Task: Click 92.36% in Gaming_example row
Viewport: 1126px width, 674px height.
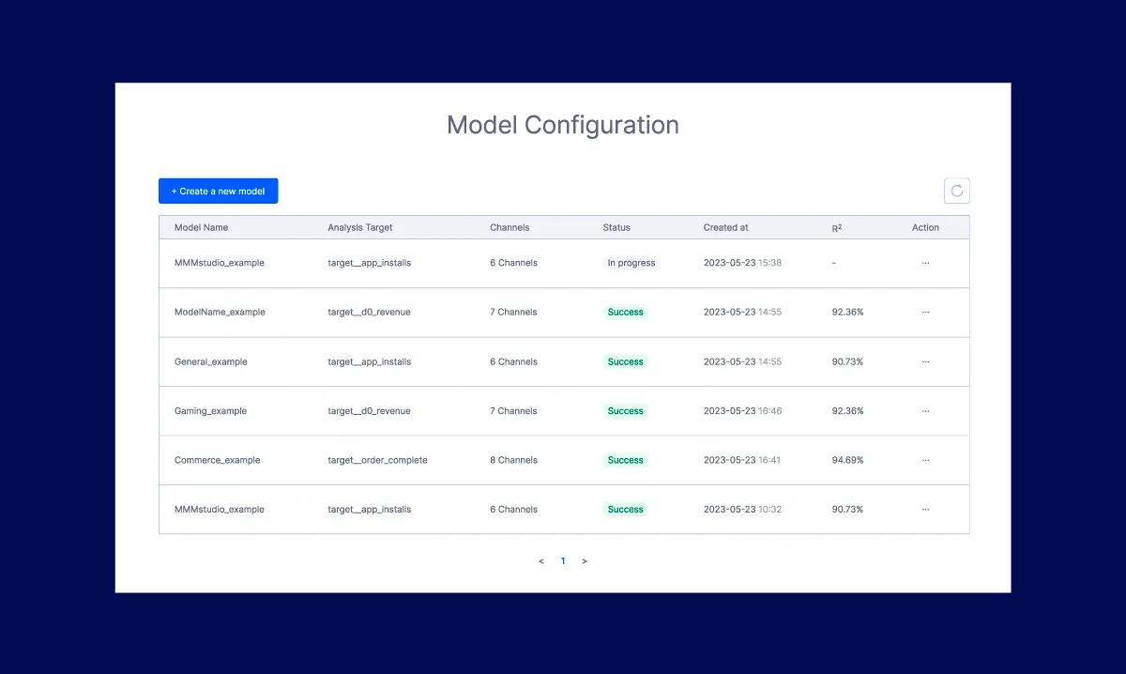Action: (x=847, y=411)
